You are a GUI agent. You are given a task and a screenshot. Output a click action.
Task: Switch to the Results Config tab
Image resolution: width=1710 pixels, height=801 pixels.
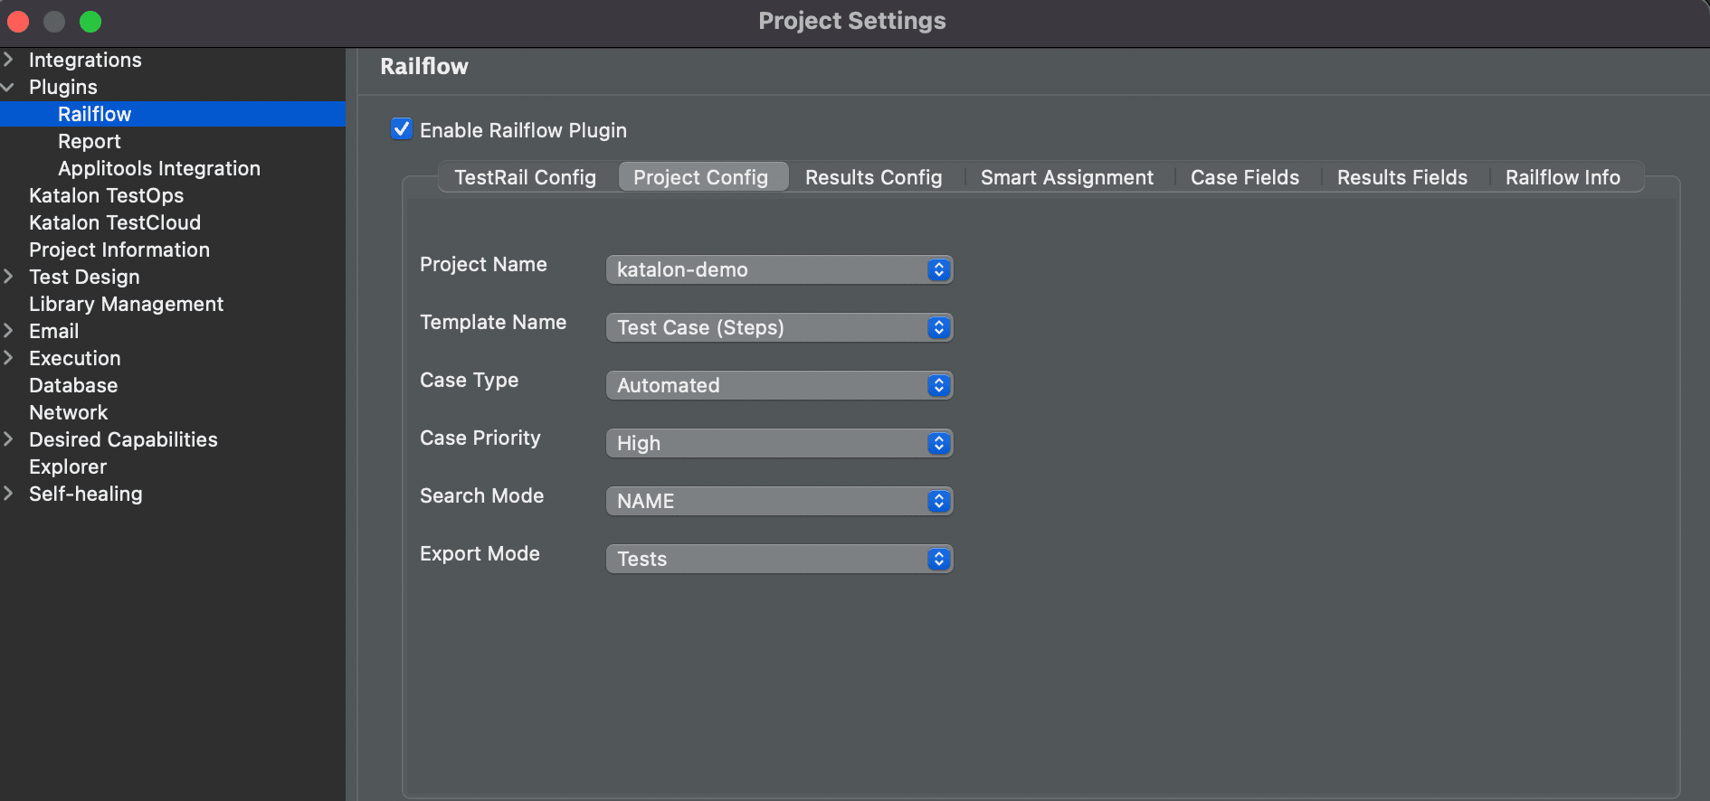(x=874, y=177)
